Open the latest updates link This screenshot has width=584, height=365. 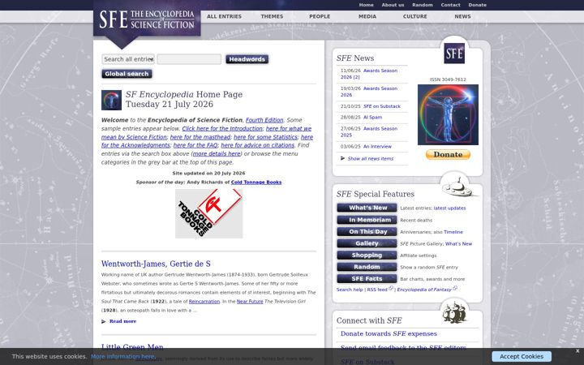point(449,208)
